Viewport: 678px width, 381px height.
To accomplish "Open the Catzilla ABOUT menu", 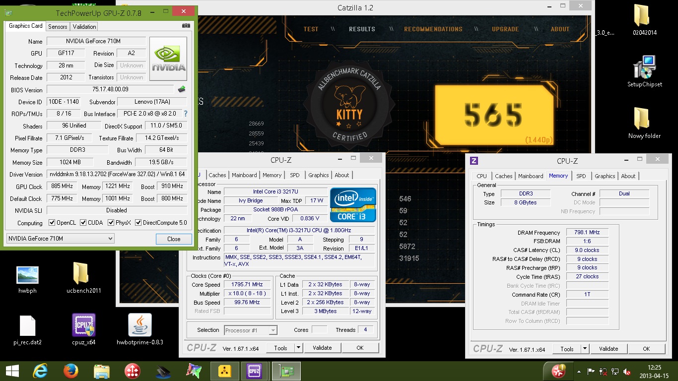I will click(x=560, y=29).
